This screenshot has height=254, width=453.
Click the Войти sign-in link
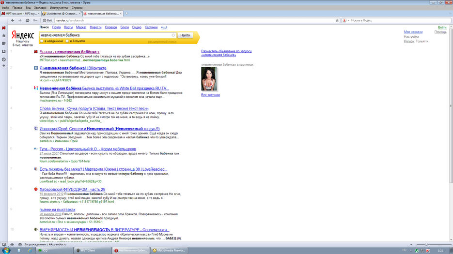[x=442, y=28]
